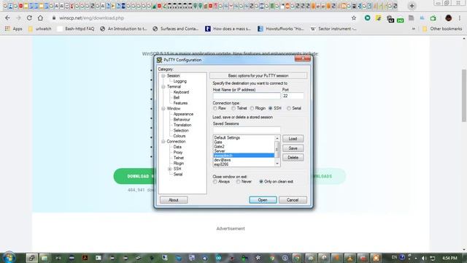Select Serial in the category tree
Viewport: 467px width, 263px height.
[178, 174]
